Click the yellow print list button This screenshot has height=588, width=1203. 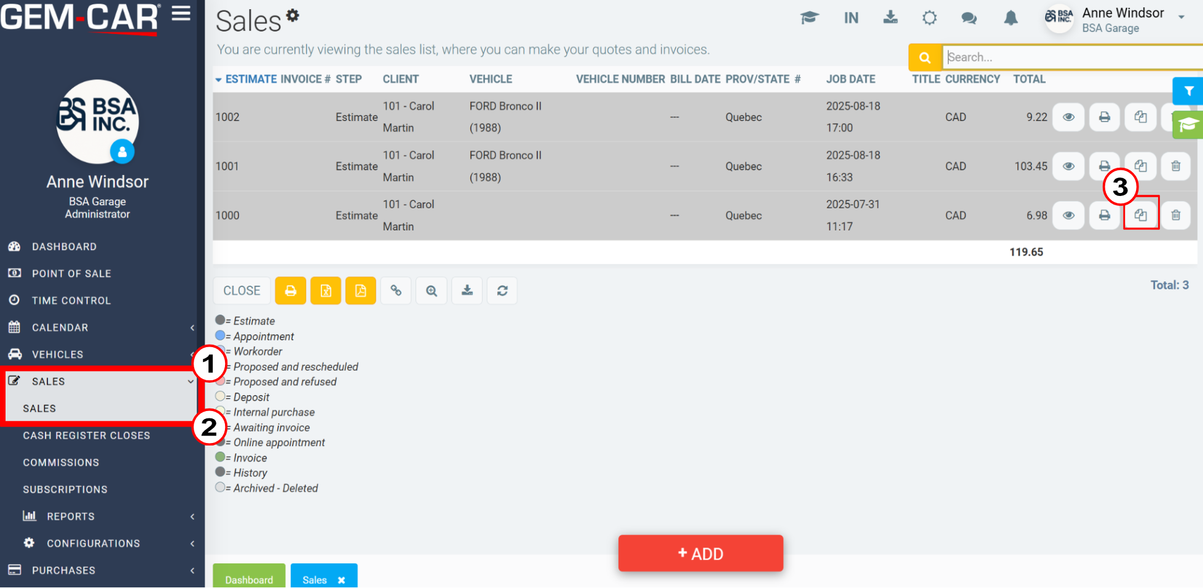[290, 291]
